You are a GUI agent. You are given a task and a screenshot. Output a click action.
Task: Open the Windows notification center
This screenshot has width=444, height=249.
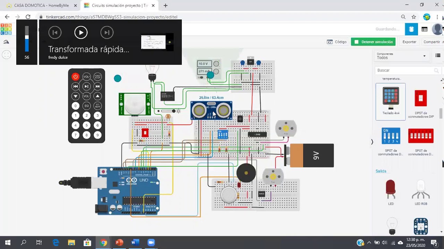[x=434, y=242]
